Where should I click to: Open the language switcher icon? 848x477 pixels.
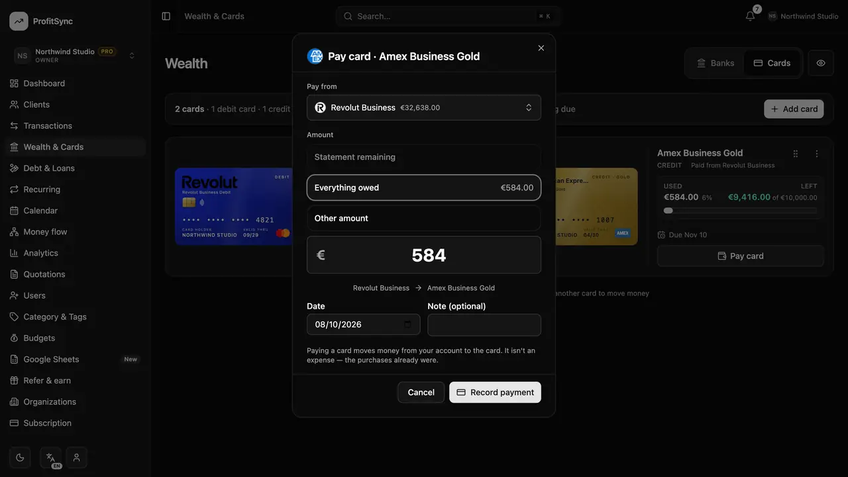50,457
